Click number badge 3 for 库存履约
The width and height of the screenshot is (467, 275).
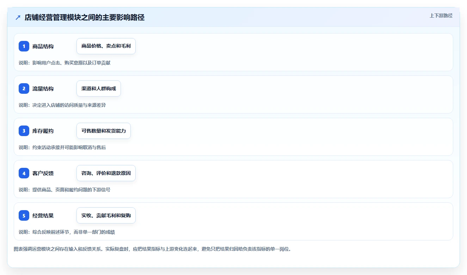(x=24, y=131)
